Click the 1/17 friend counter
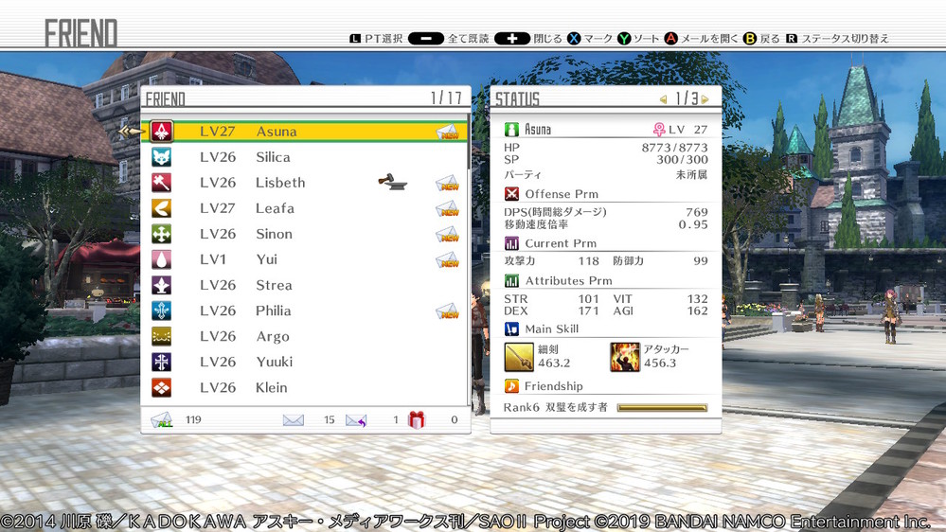The height and width of the screenshot is (532, 946). (446, 98)
